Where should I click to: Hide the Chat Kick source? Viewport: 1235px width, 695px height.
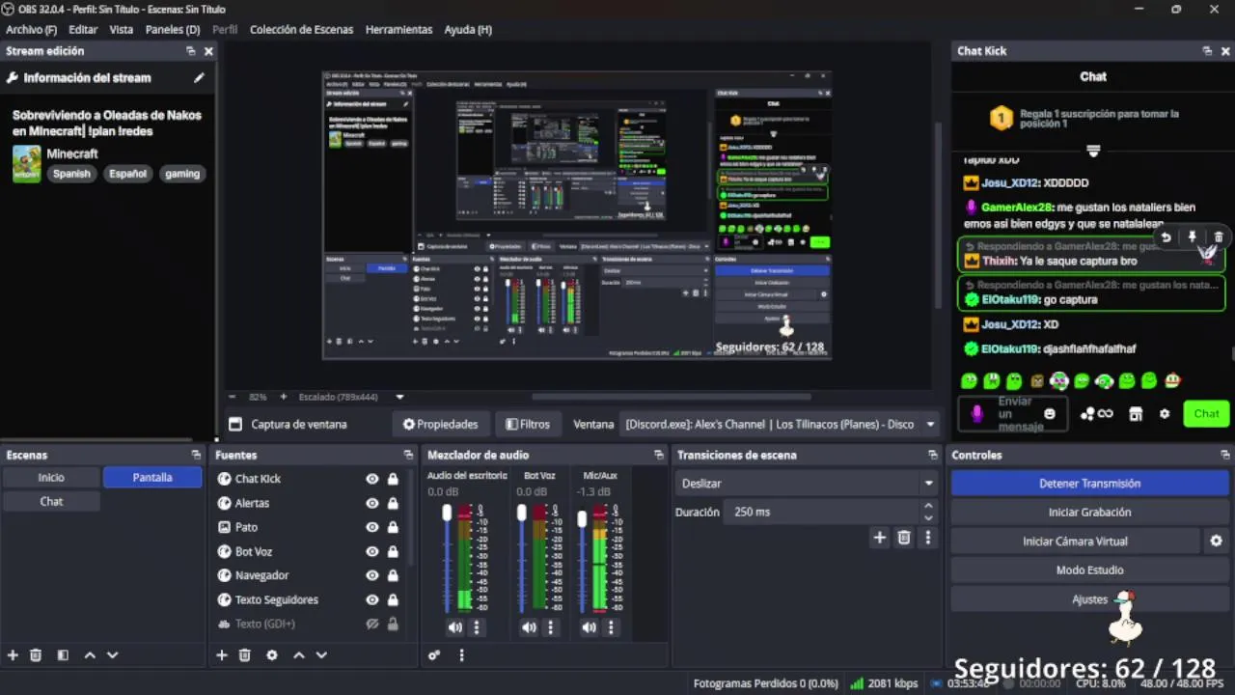(x=372, y=479)
